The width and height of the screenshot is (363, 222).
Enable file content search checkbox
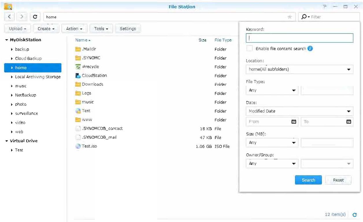pos(249,49)
